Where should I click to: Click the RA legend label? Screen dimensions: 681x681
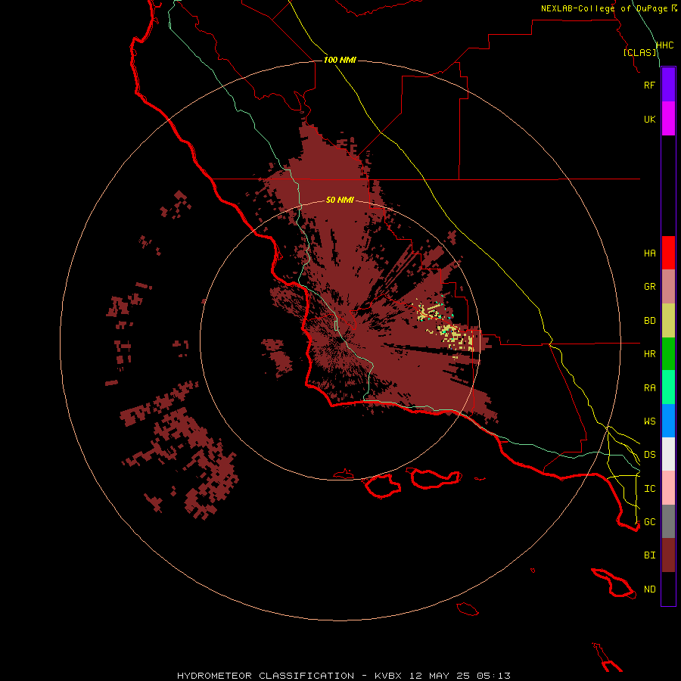coord(649,388)
